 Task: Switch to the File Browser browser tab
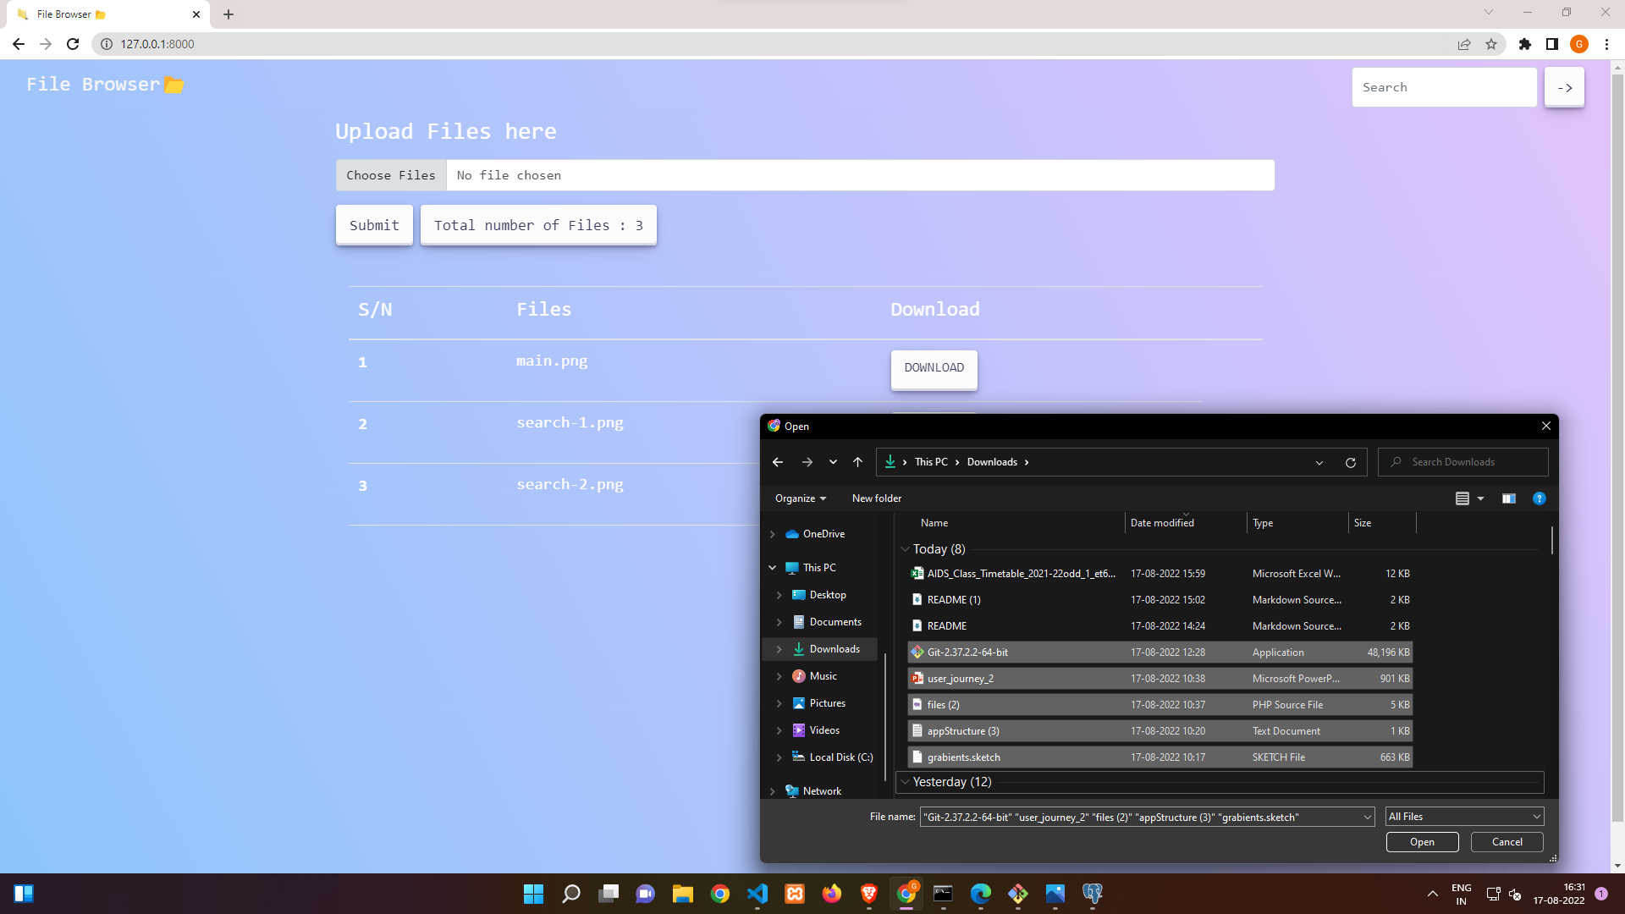coord(102,14)
